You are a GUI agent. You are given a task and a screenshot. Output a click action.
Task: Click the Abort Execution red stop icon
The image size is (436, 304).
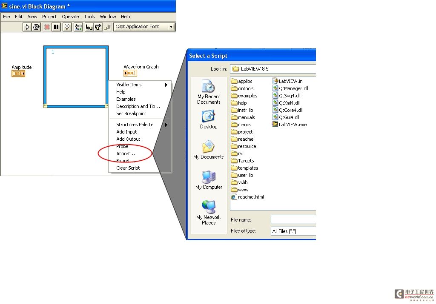[47, 27]
